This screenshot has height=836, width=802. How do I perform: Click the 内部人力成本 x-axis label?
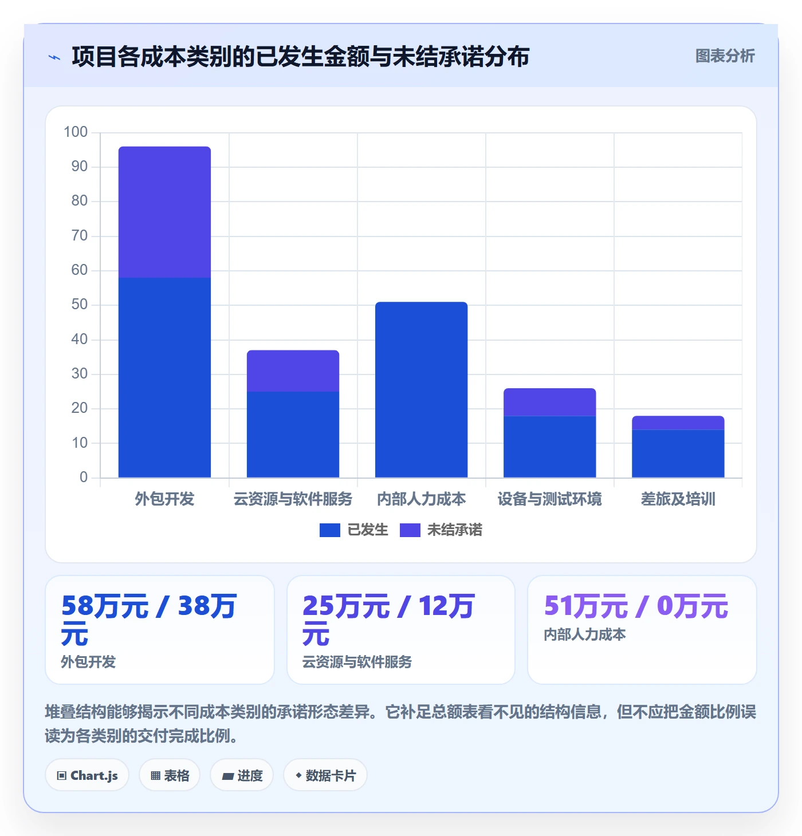(x=421, y=499)
